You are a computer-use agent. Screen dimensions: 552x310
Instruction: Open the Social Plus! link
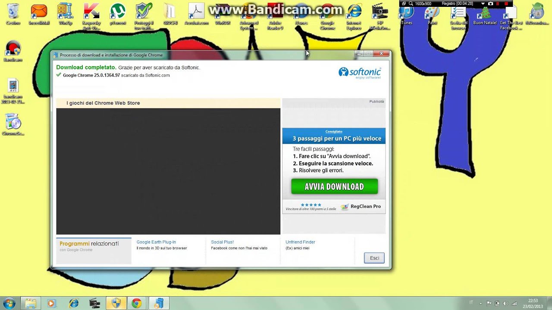click(222, 242)
